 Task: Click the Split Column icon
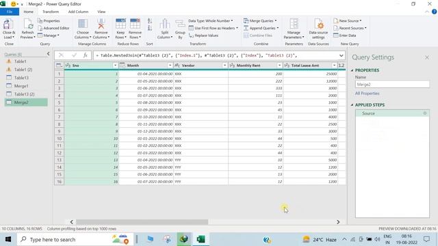164,25
